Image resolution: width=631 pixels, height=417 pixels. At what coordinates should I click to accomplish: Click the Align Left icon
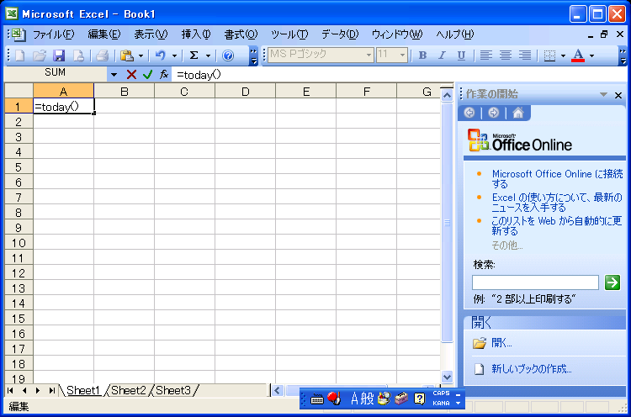pyautogui.click(x=486, y=55)
